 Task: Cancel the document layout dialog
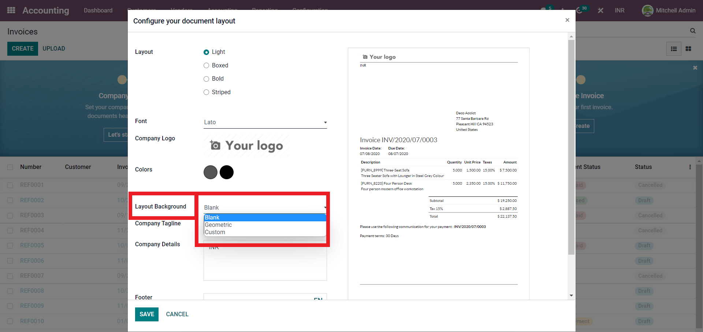(x=177, y=314)
